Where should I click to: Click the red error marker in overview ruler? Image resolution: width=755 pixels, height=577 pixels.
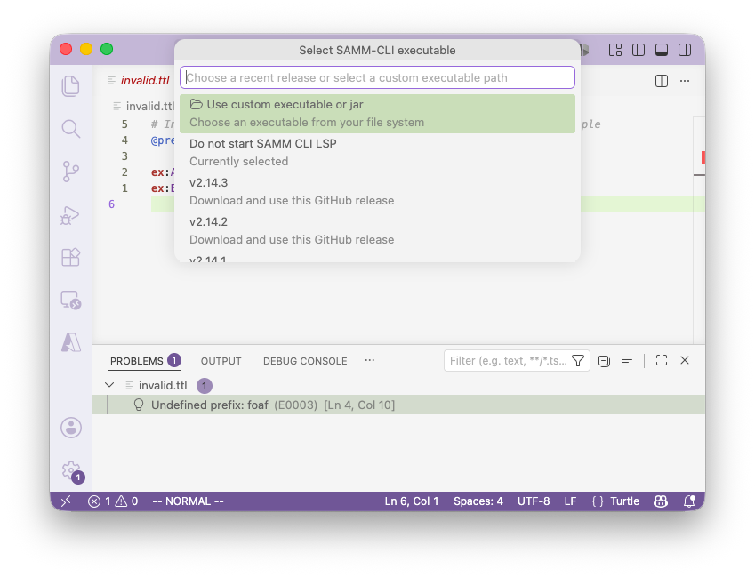[x=703, y=156]
